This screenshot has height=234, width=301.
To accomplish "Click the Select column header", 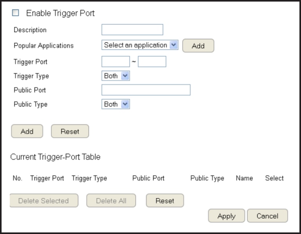I will 274,178.
